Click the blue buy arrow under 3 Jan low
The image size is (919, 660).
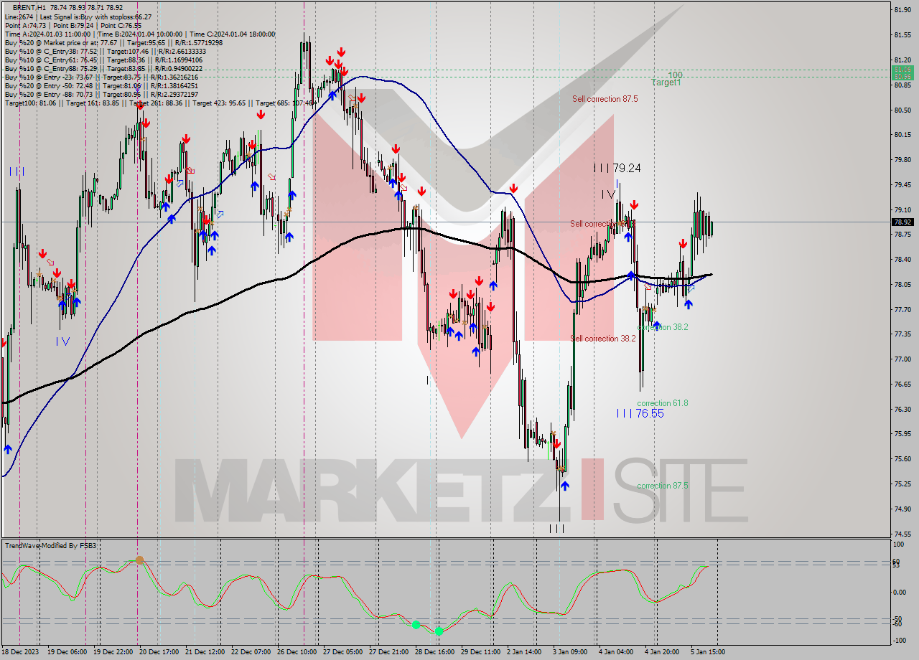(565, 486)
